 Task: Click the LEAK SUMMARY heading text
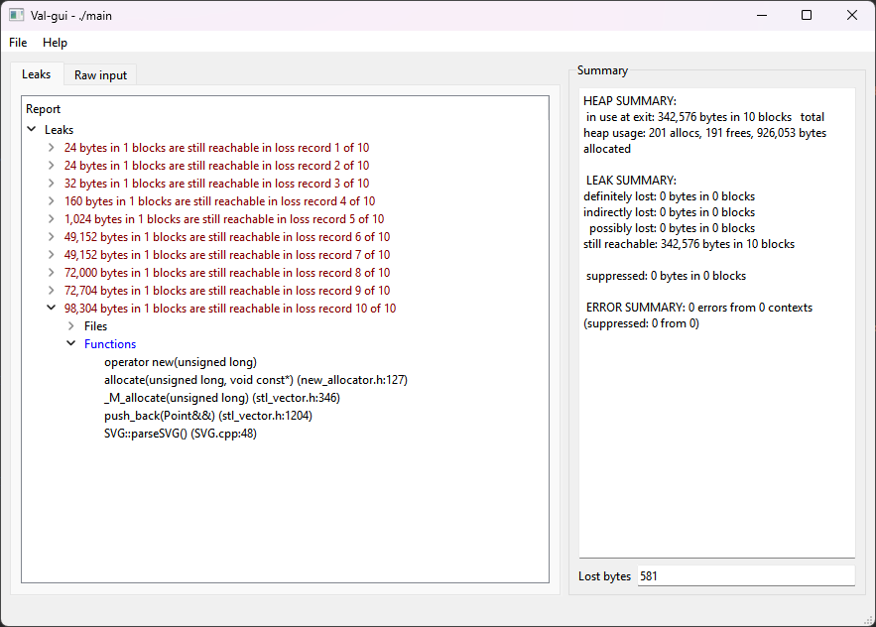tap(631, 181)
